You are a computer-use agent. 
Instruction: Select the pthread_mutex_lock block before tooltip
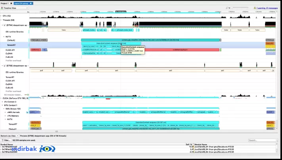pyautogui.click(x=124, y=30)
